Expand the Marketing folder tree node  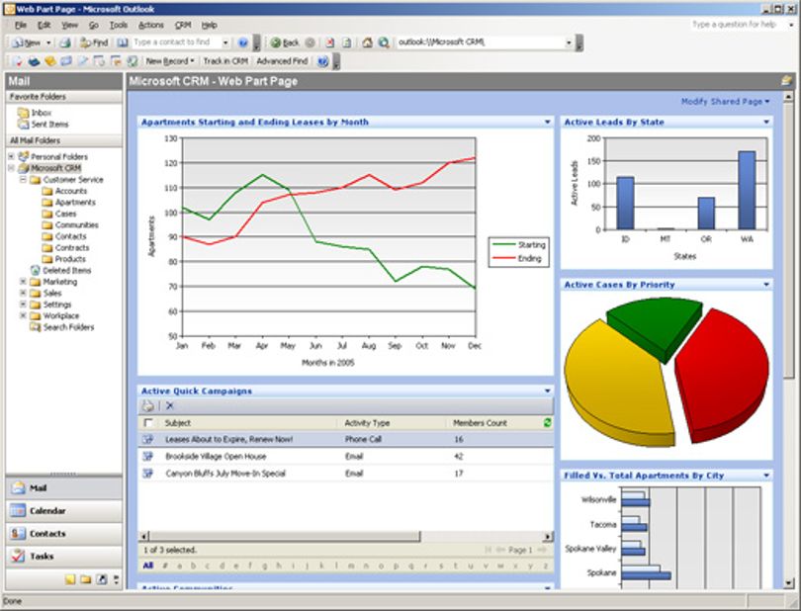click(23, 282)
